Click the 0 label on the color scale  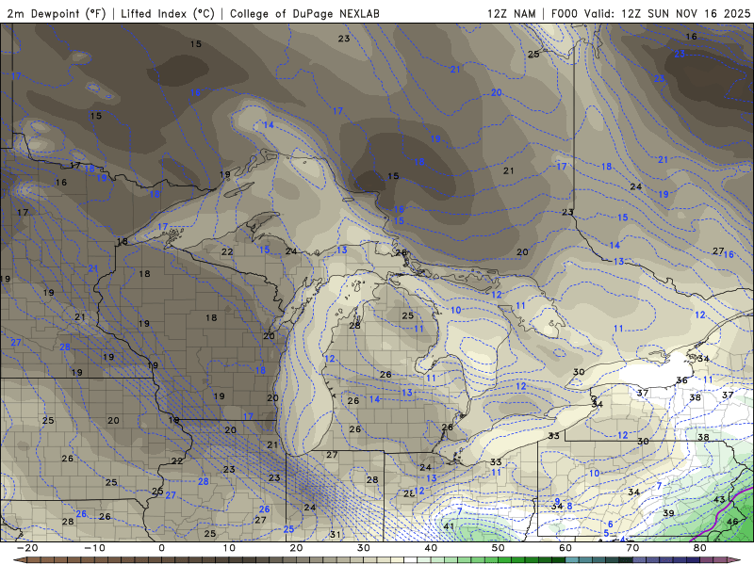[161, 548]
